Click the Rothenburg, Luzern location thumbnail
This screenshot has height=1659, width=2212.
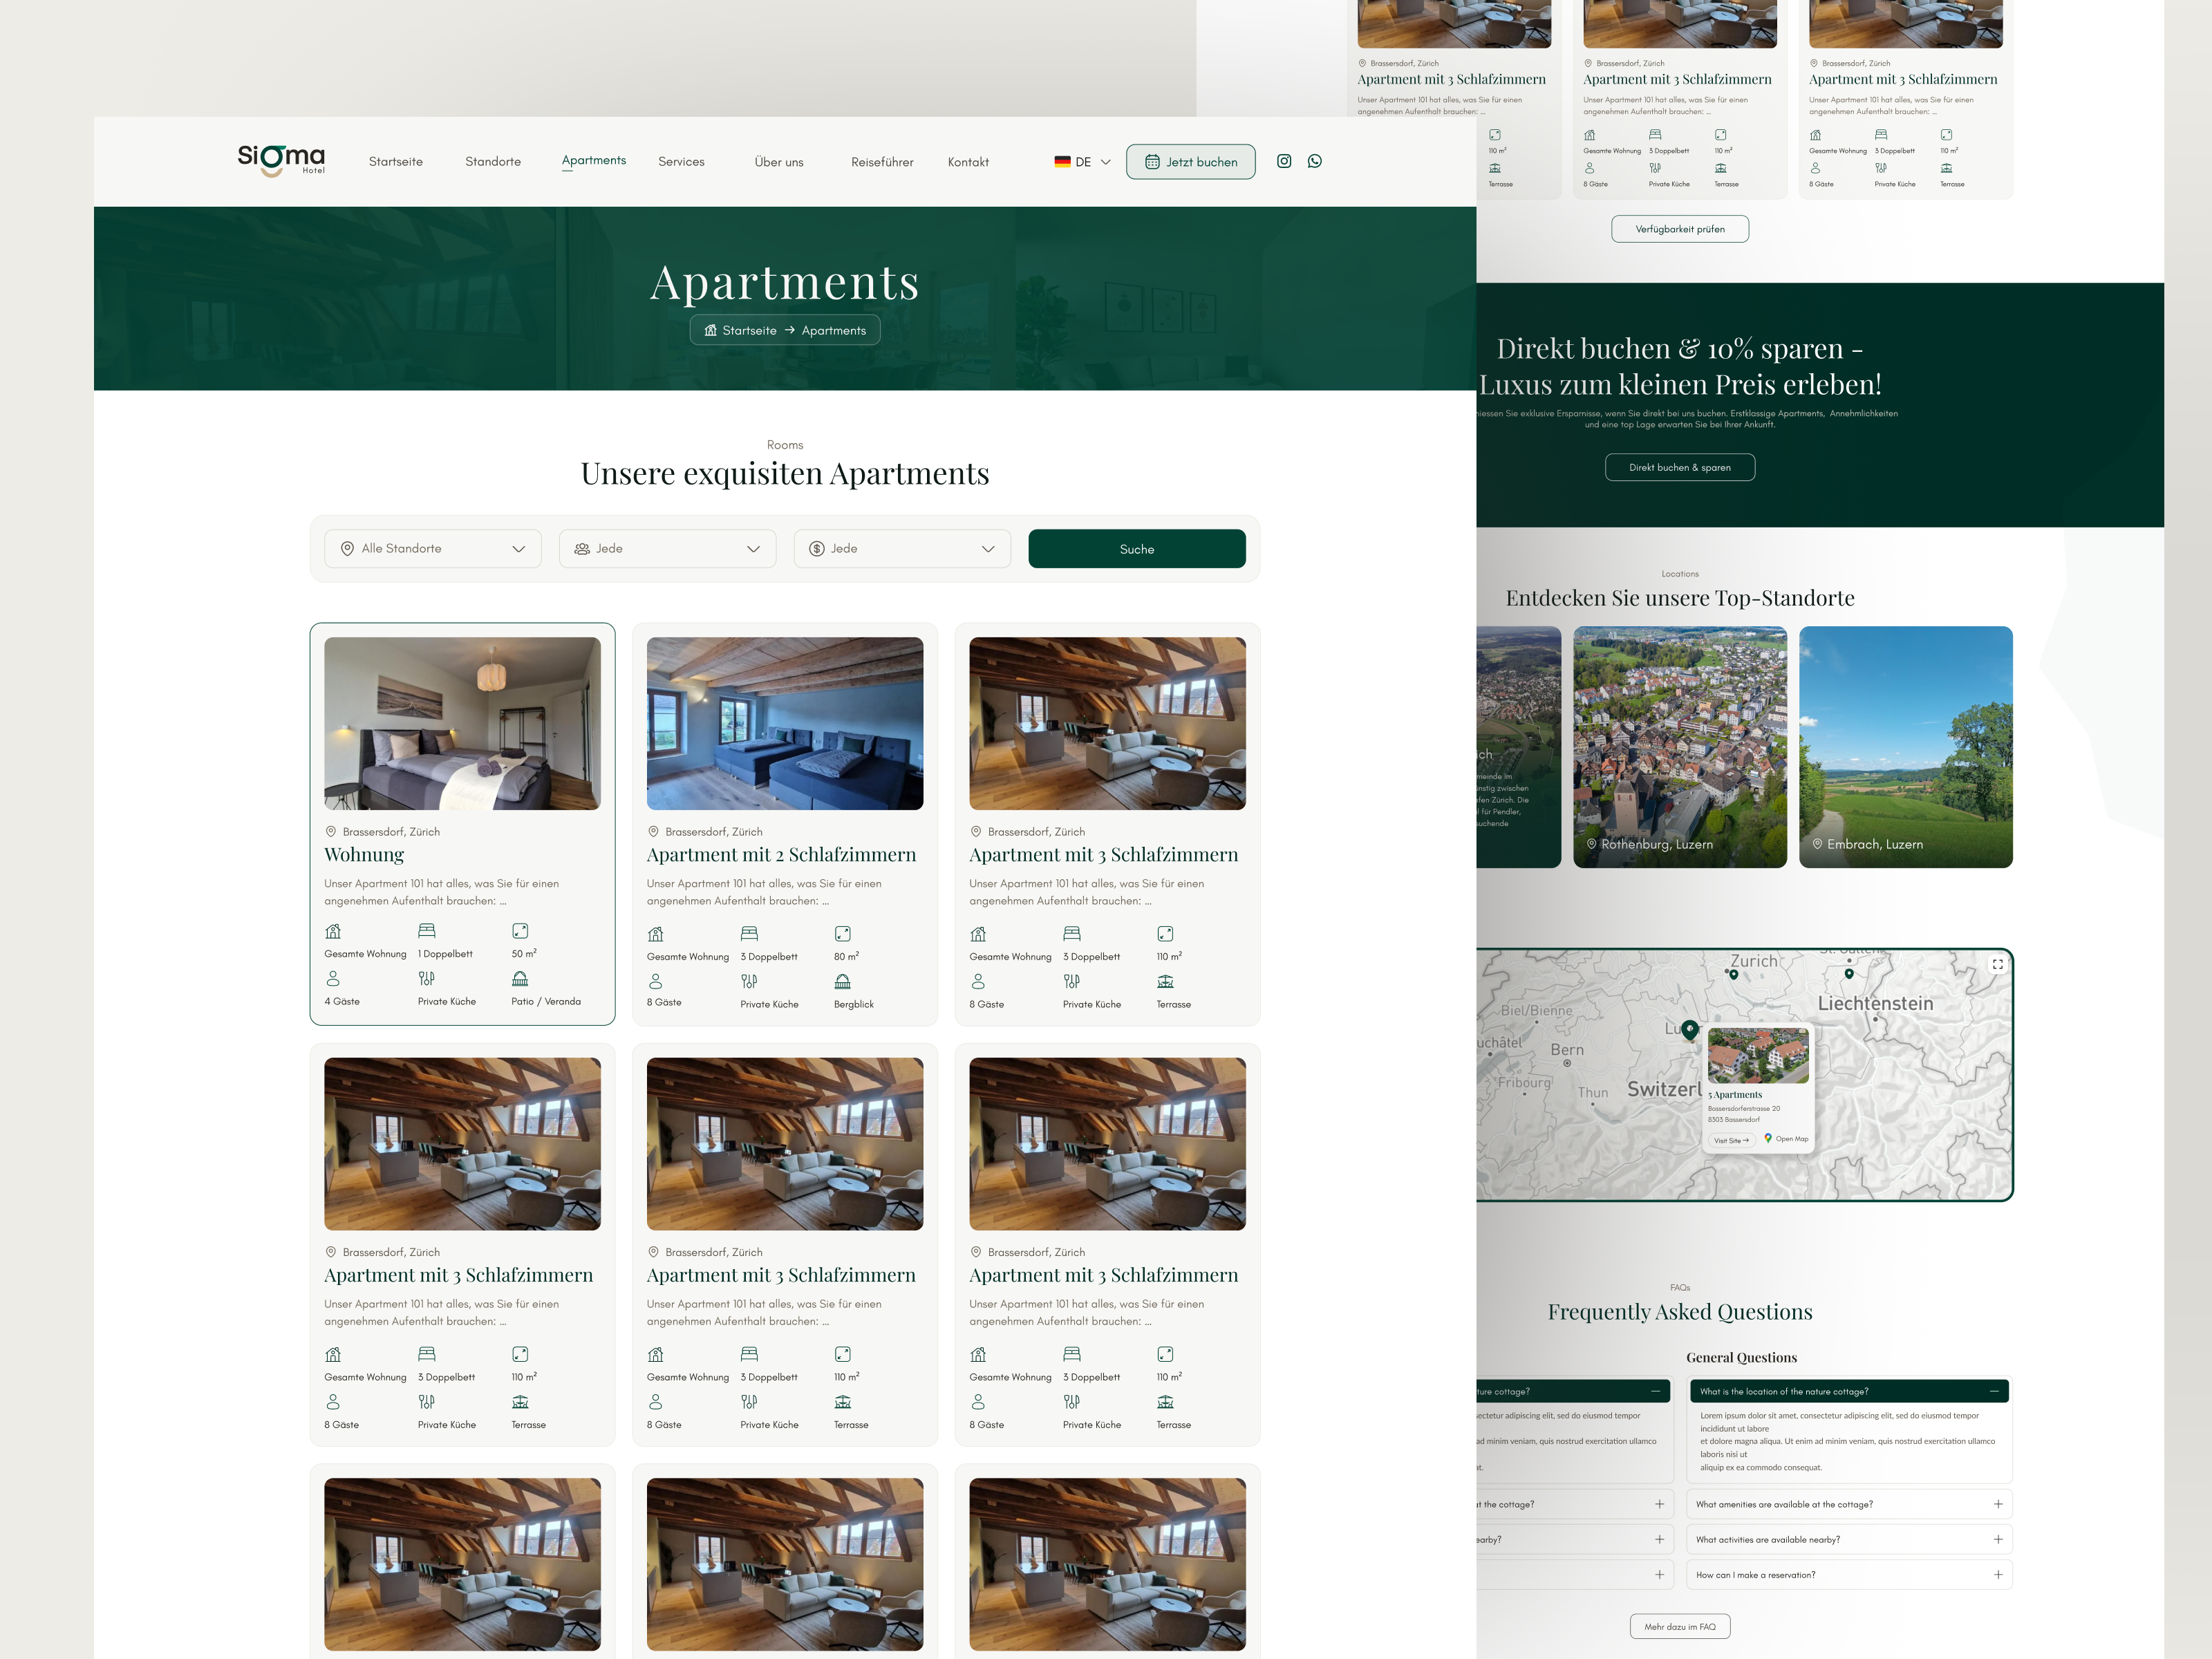tap(1679, 747)
